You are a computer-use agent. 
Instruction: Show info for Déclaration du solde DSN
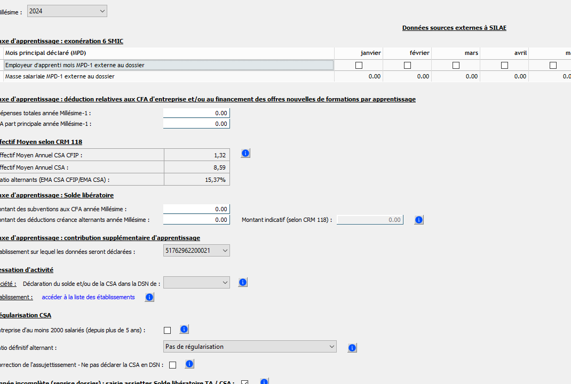point(243,283)
